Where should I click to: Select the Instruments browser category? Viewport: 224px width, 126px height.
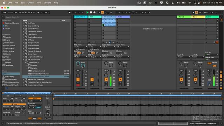coord(9,43)
